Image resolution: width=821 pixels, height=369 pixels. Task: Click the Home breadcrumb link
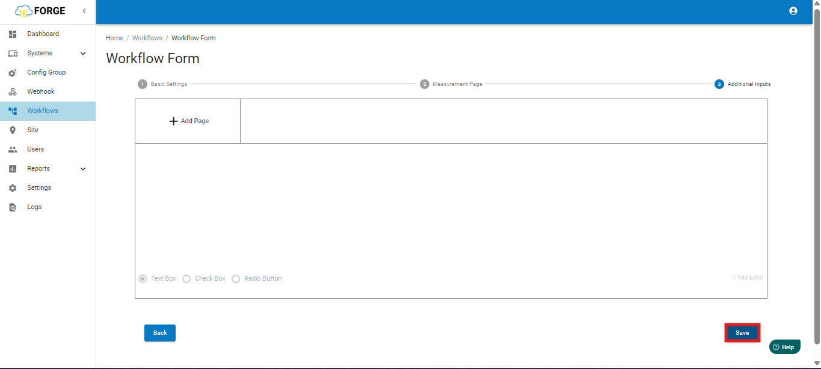[x=114, y=38]
